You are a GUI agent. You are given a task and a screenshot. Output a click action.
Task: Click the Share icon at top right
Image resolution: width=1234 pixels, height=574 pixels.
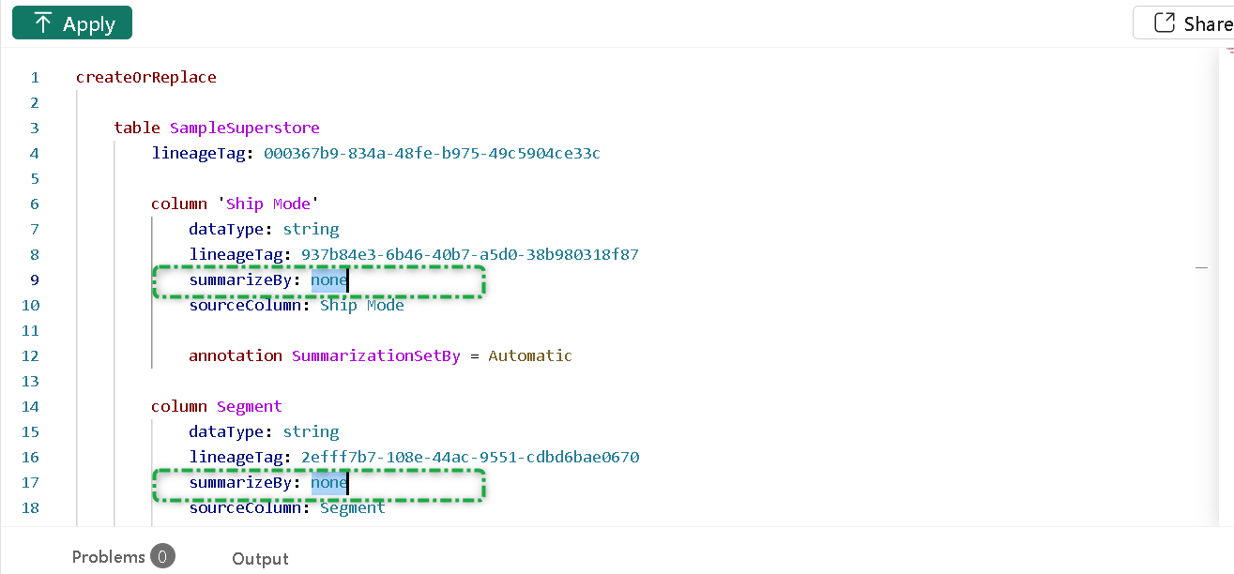click(1165, 23)
